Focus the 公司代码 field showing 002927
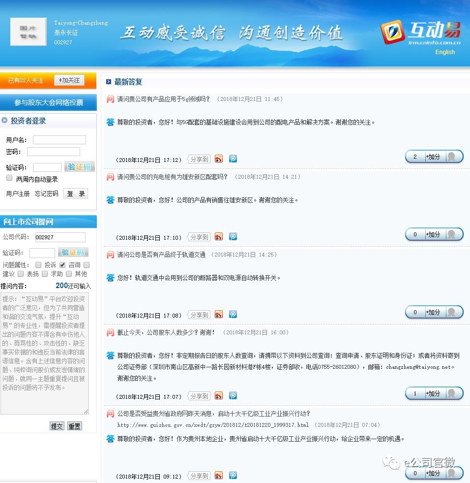Screen dimensions: 470x483 click(60, 237)
